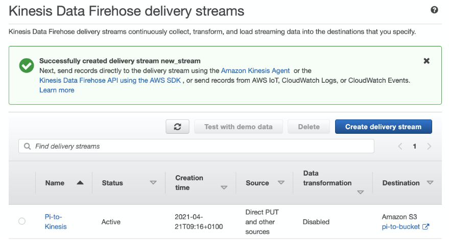449x240 pixels.
Task: Expand the Destination column dropdown arrow
Action: (430, 183)
